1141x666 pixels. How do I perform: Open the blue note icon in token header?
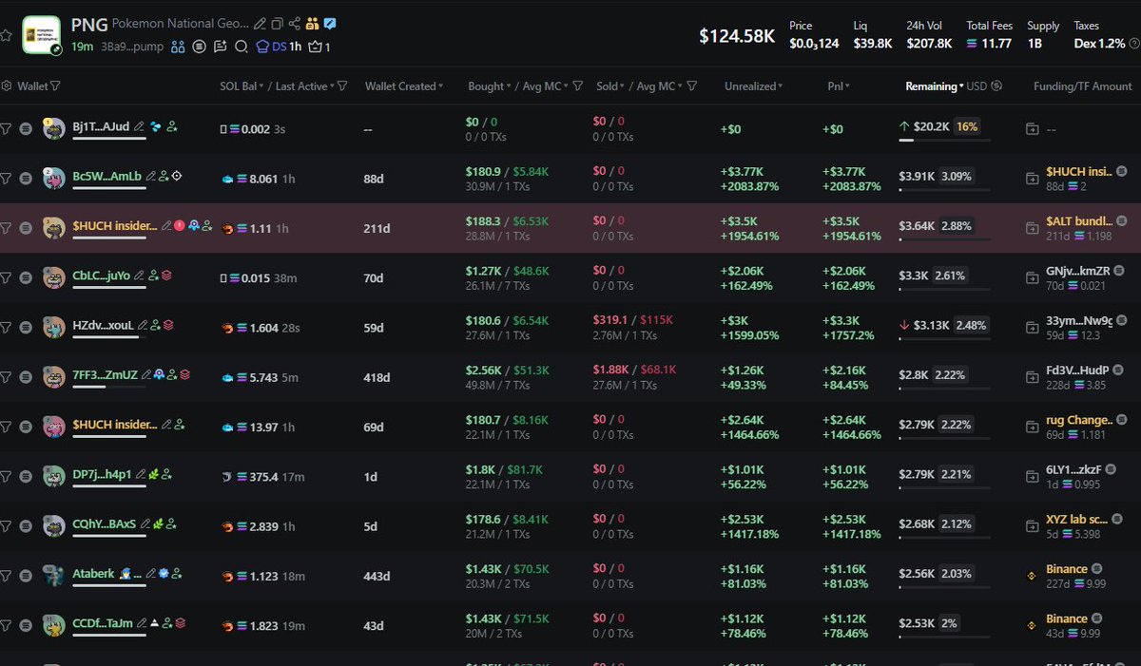pyautogui.click(x=329, y=24)
